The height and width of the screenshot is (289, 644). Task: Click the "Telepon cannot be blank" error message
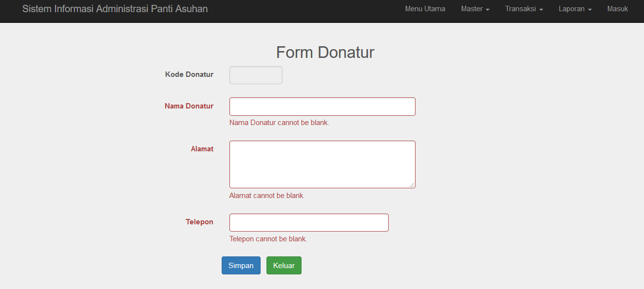pyautogui.click(x=268, y=239)
